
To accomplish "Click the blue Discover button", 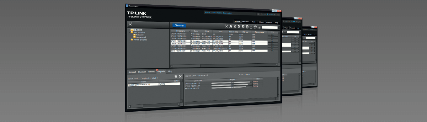I will click(179, 25).
